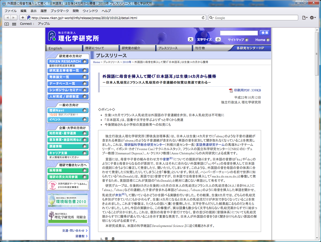The image size is (321, 242).
Task: Open 理研脳科学総合研究センター link
Action: (144, 145)
